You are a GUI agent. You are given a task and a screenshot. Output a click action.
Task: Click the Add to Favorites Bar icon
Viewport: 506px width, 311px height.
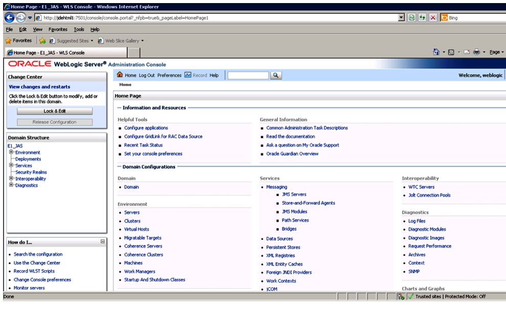point(42,41)
